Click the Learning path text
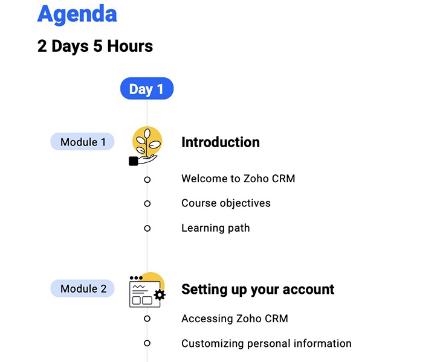 (216, 228)
